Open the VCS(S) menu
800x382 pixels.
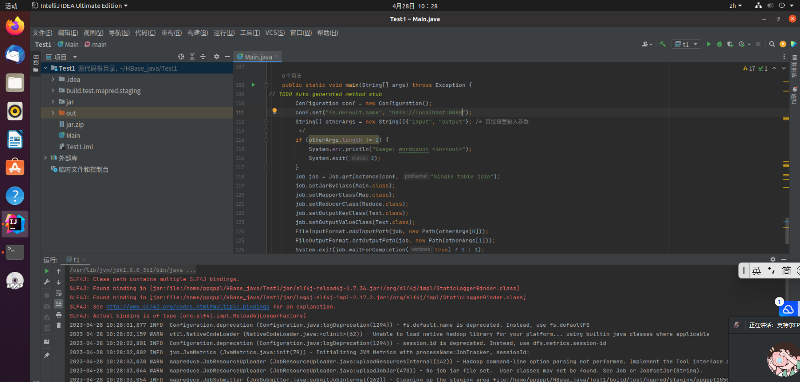click(275, 33)
